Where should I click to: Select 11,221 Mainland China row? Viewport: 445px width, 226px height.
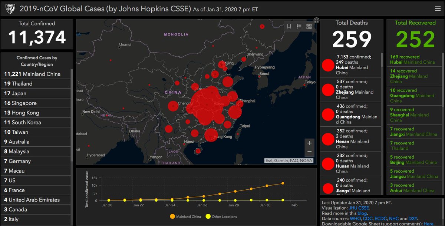[36, 74]
